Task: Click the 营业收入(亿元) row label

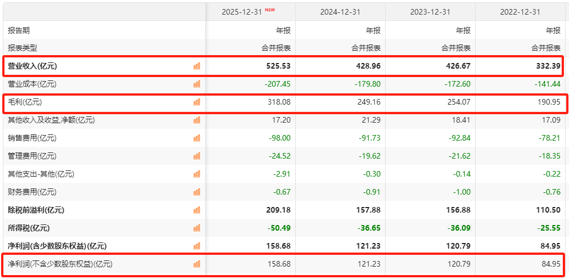Action: tap(33, 66)
